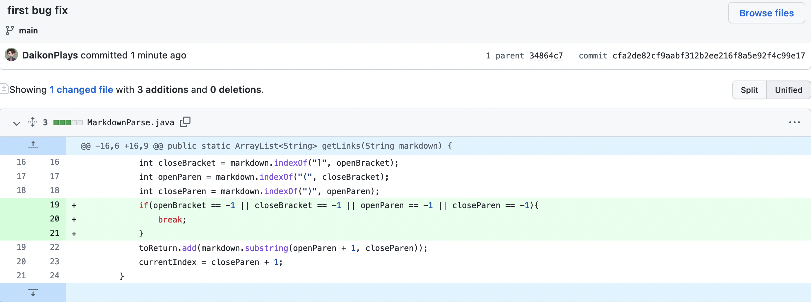Open the DaikonPlays author profile link

tap(50, 55)
